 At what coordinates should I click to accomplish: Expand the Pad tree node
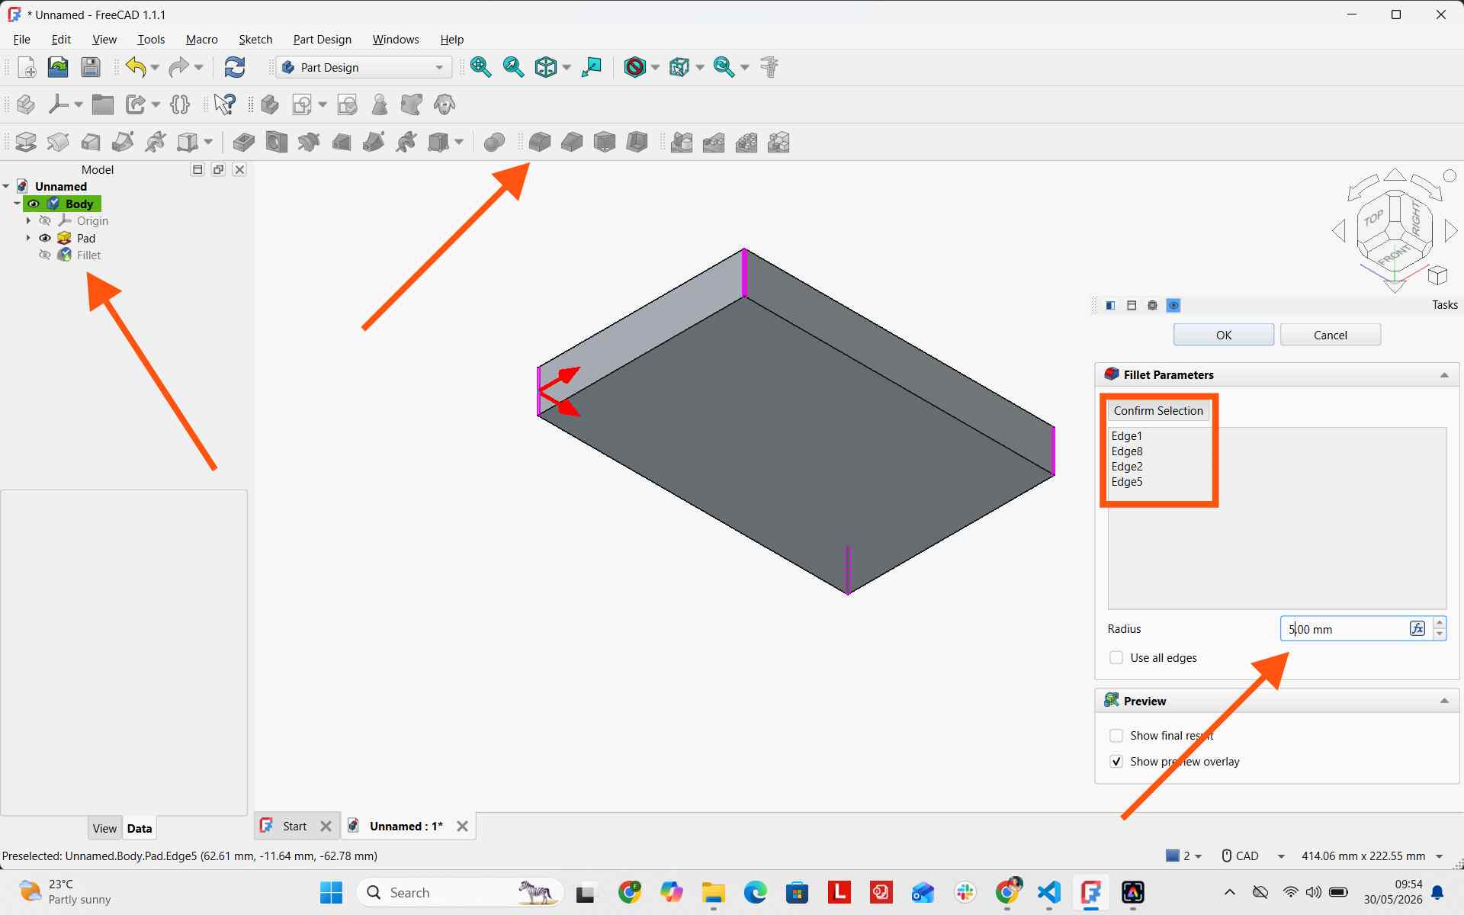pyautogui.click(x=28, y=238)
